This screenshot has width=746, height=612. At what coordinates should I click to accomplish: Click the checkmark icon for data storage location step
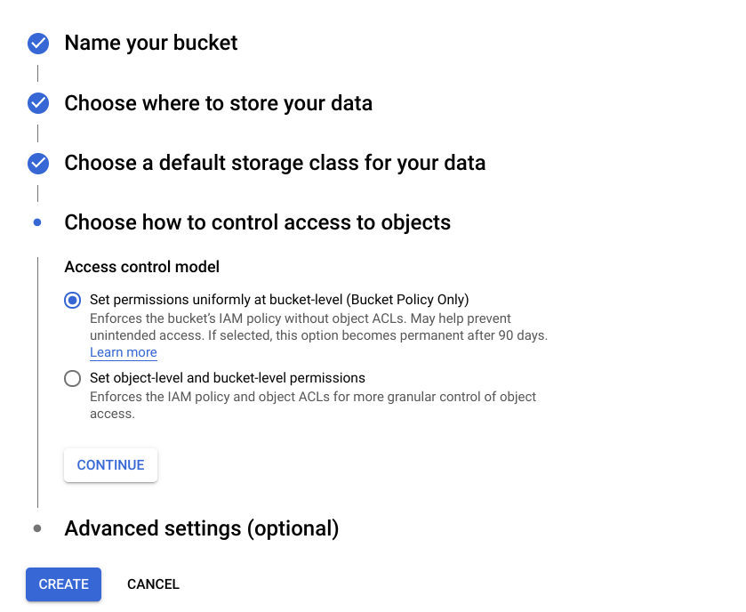(37, 103)
